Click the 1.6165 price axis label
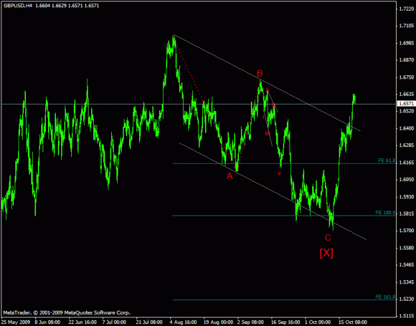Screen dimensions: 416x326 pos(407,162)
